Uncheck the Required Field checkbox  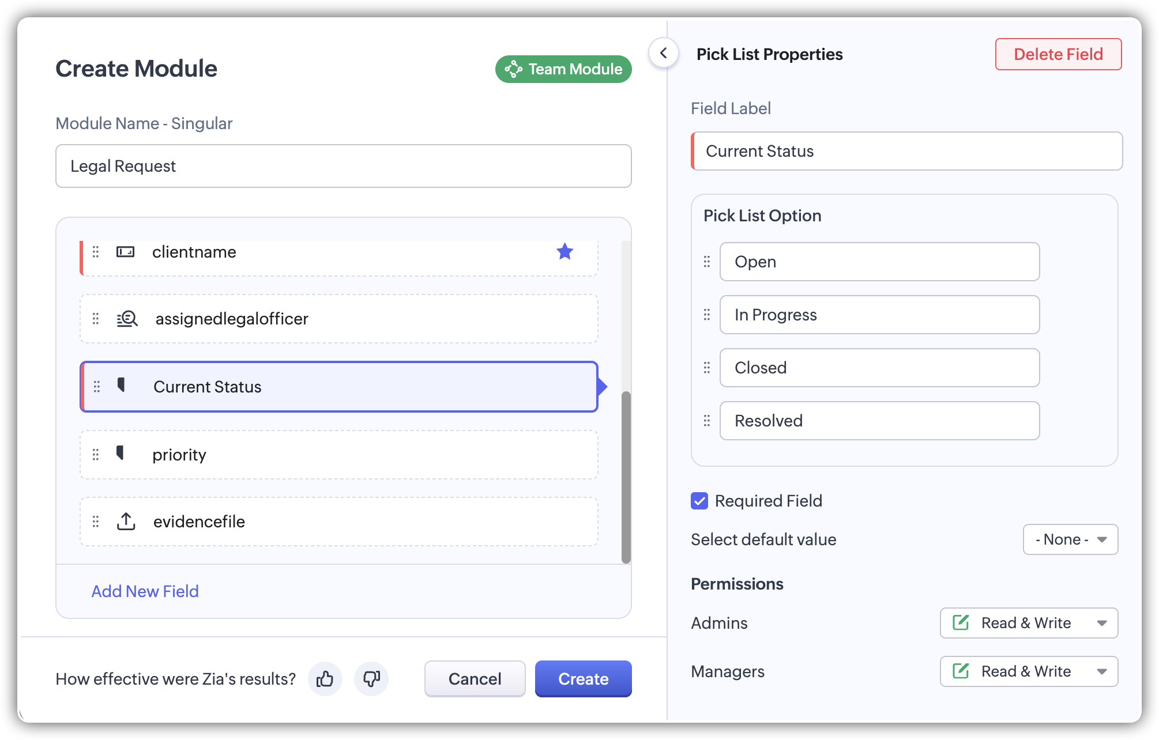[x=699, y=501]
